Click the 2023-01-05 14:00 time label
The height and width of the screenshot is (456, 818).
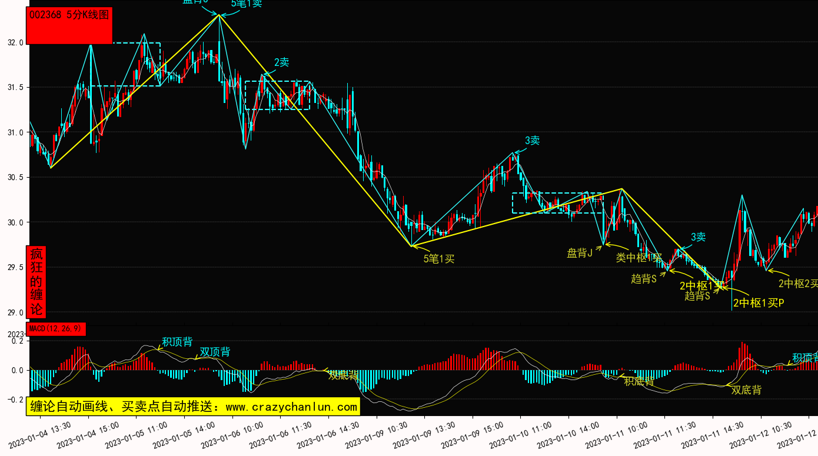[x=184, y=435]
